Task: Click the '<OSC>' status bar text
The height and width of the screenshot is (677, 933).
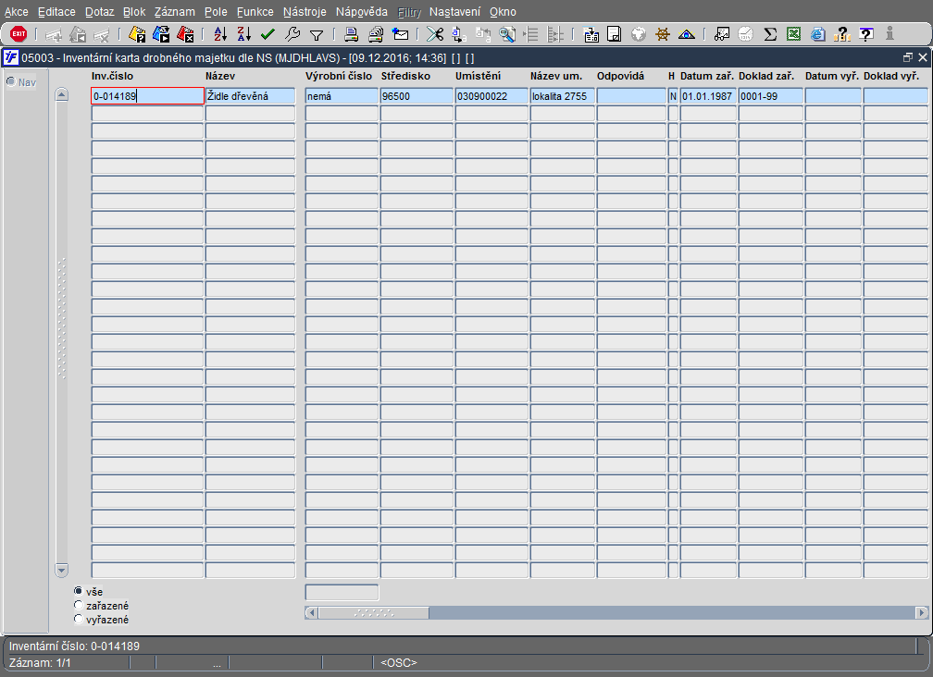Action: (x=399, y=662)
